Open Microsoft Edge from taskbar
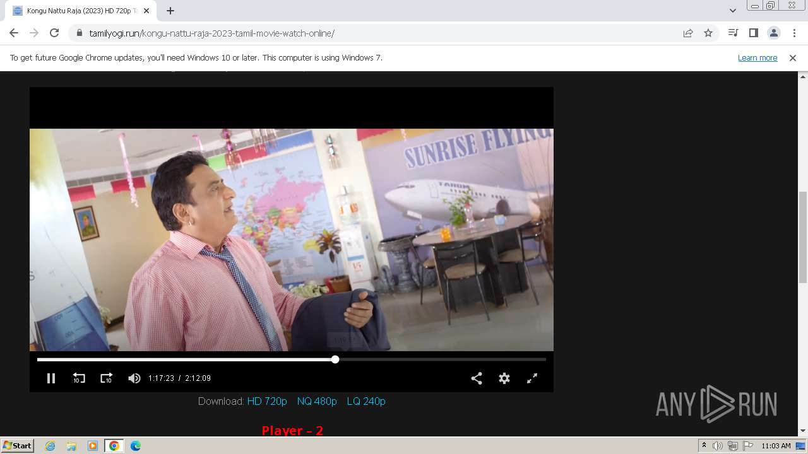Viewport: 808px width, 454px height. tap(136, 446)
